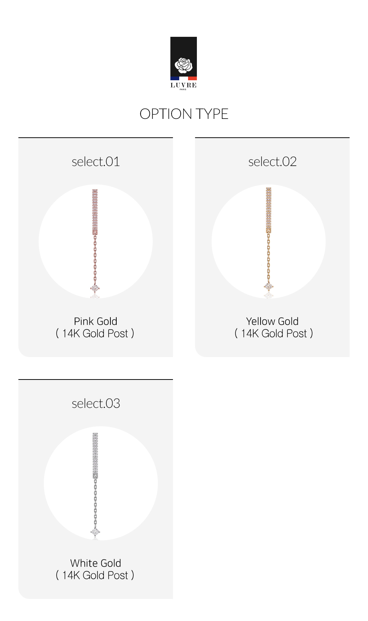Click the white gold dangling stone
The image size is (368, 621).
[x=95, y=532]
